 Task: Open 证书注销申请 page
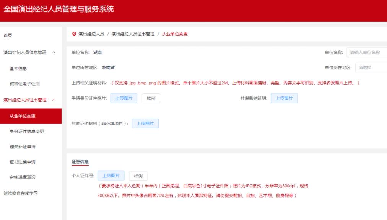click(22, 162)
